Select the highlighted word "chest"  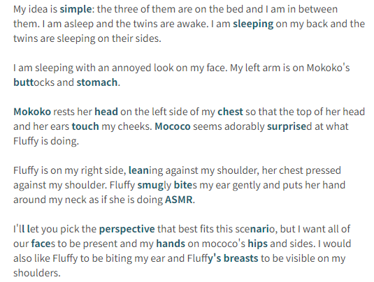tap(230, 112)
